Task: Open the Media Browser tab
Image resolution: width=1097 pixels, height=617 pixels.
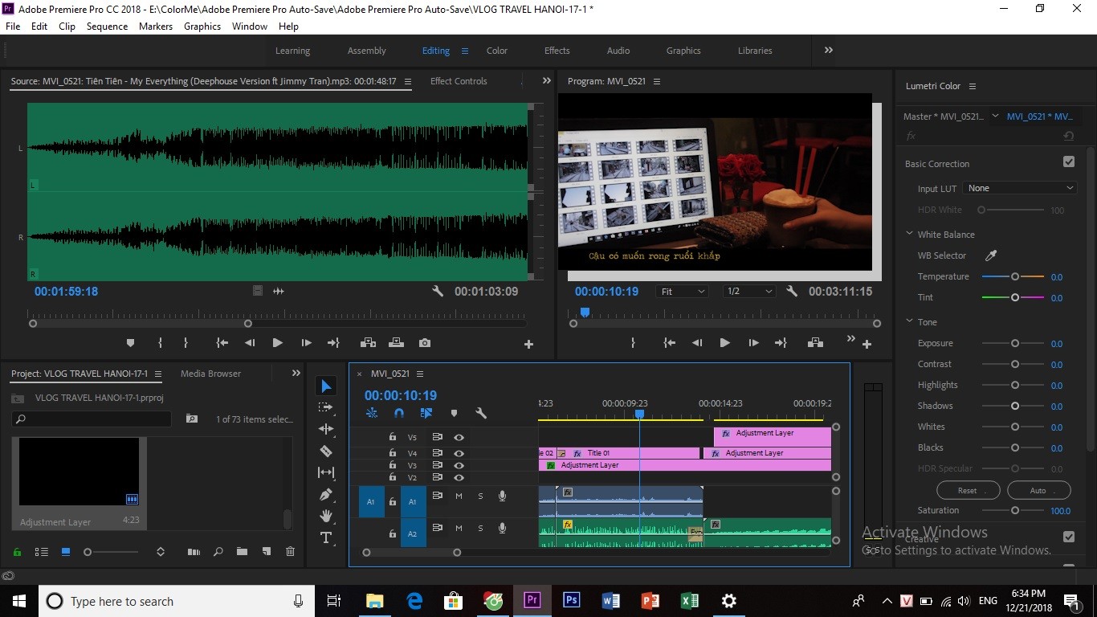Action: (x=210, y=374)
